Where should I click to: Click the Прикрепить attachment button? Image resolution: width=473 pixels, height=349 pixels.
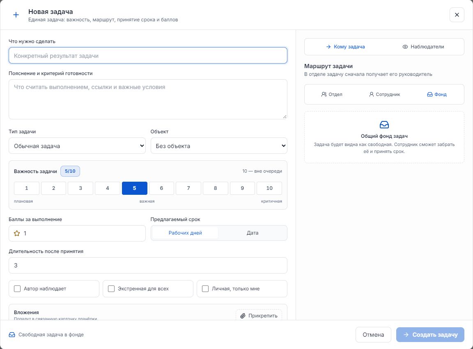(x=259, y=315)
